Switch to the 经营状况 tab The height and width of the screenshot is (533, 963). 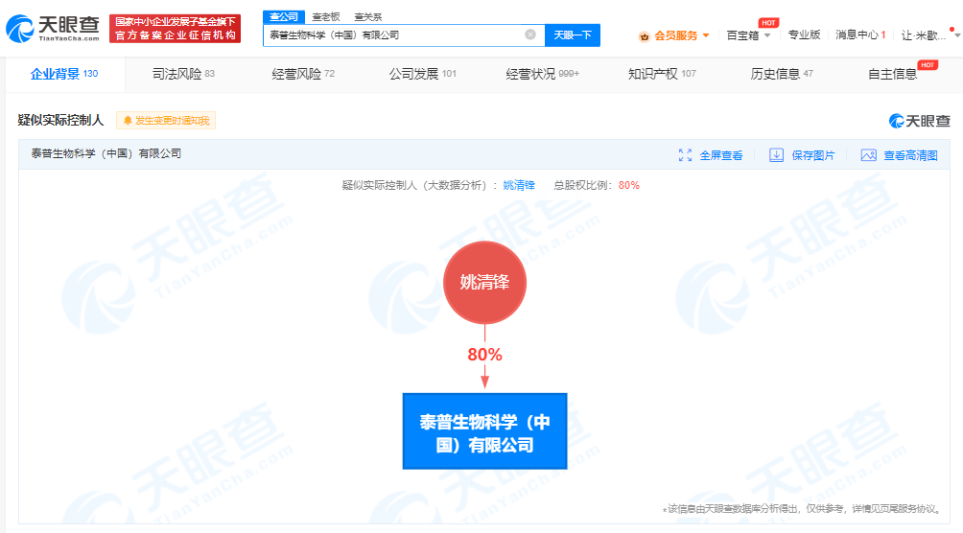pyautogui.click(x=542, y=75)
